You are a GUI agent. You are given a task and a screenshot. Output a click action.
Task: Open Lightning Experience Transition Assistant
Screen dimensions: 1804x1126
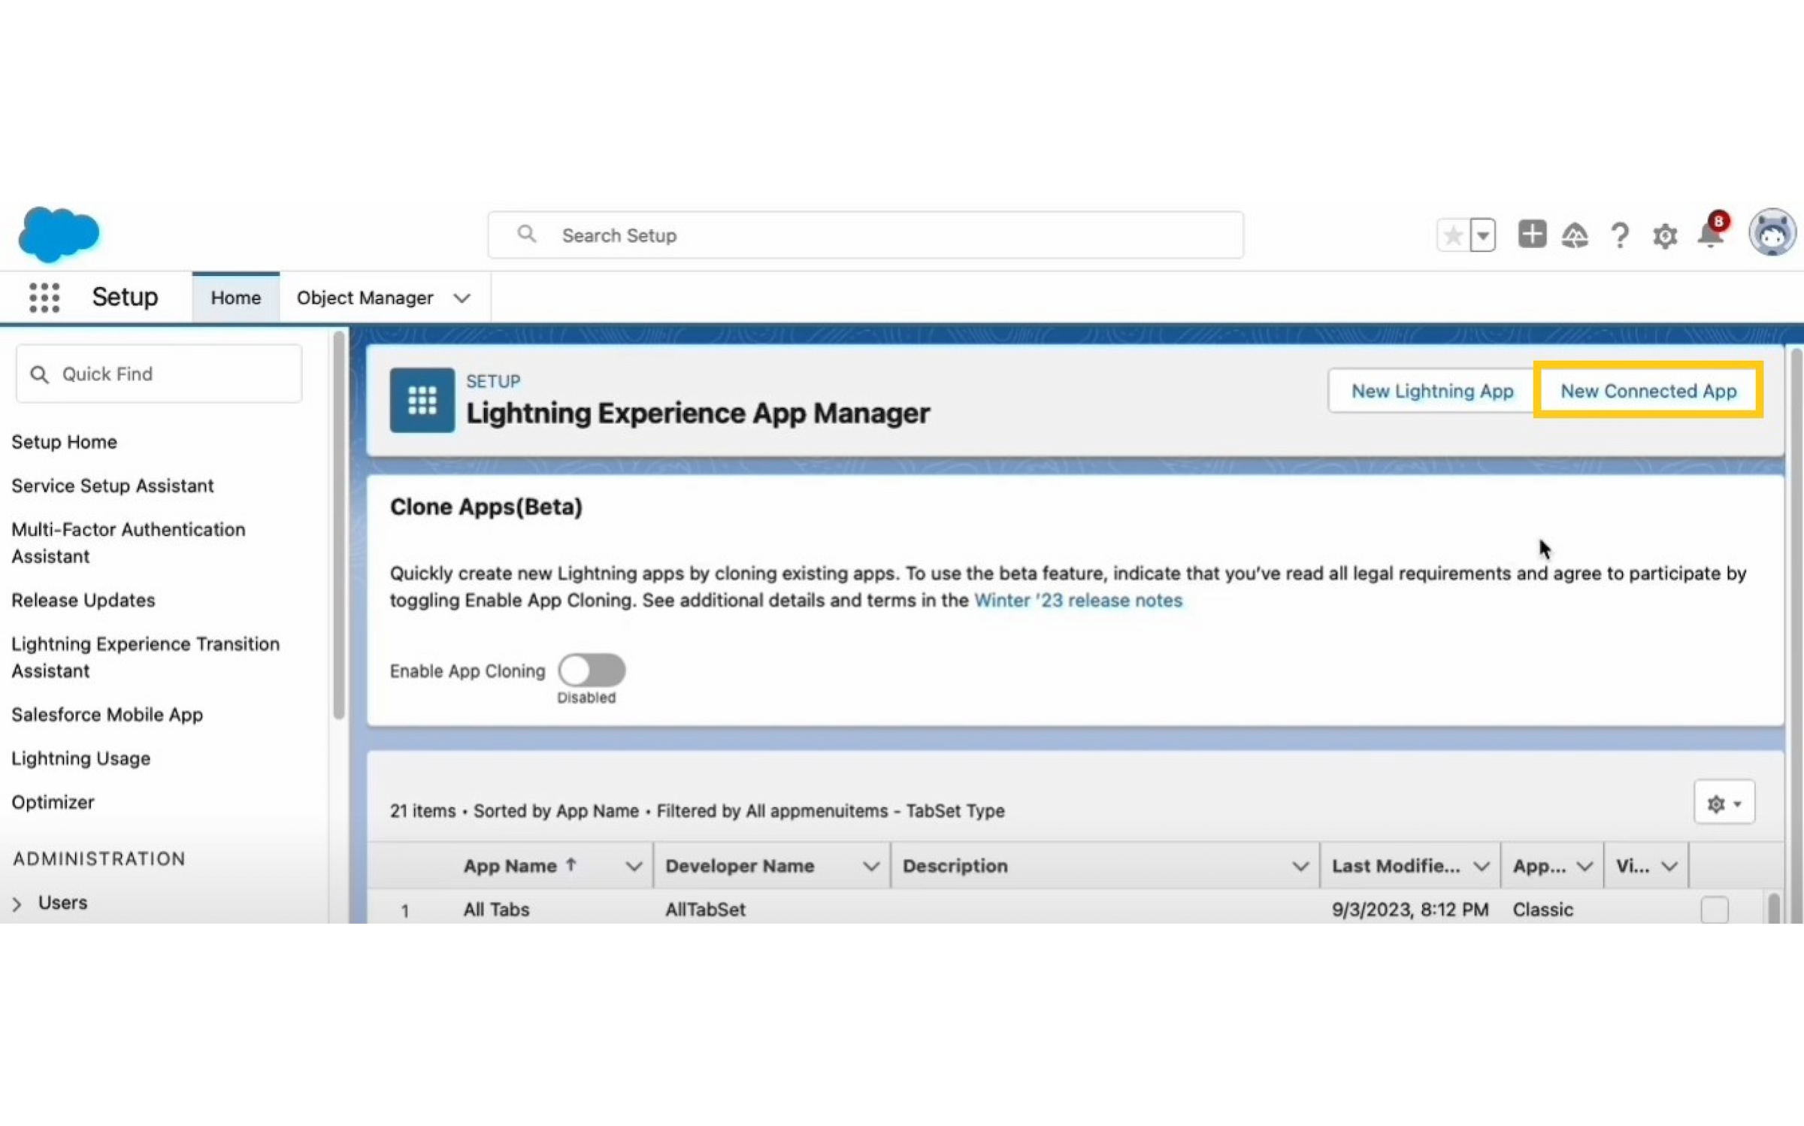[x=146, y=657]
